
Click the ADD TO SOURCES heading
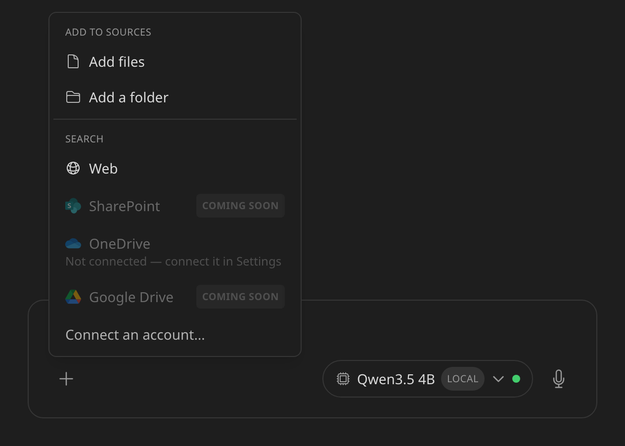(x=108, y=32)
